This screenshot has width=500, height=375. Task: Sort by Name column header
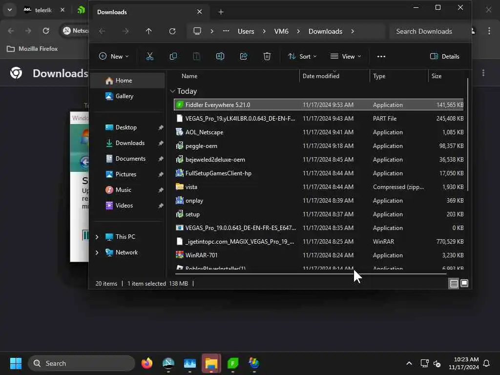pos(235,76)
